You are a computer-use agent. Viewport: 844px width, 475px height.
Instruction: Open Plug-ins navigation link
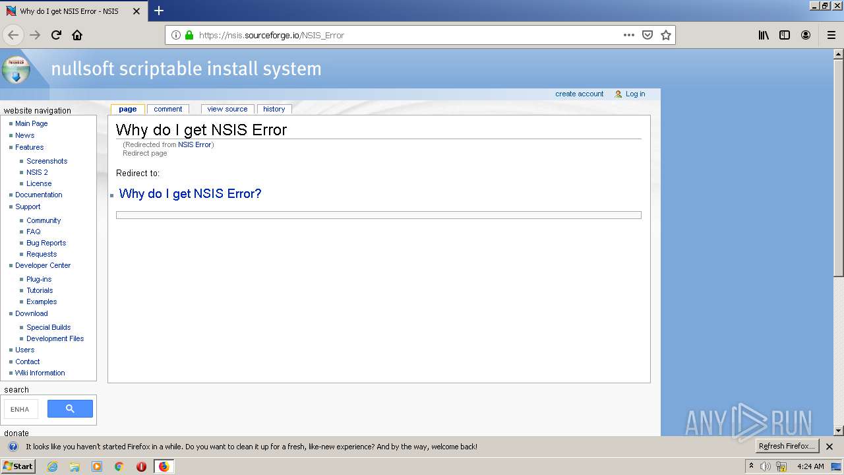39,279
